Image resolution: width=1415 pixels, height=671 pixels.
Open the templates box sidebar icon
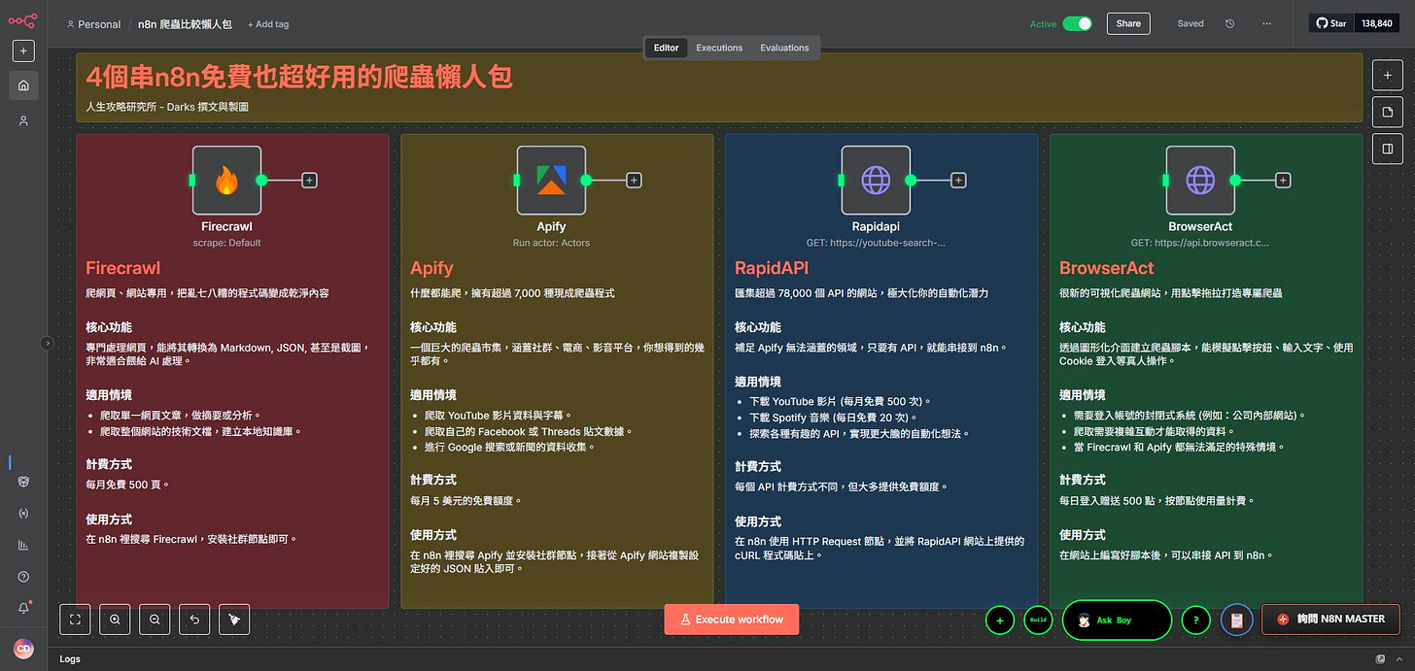pos(23,481)
